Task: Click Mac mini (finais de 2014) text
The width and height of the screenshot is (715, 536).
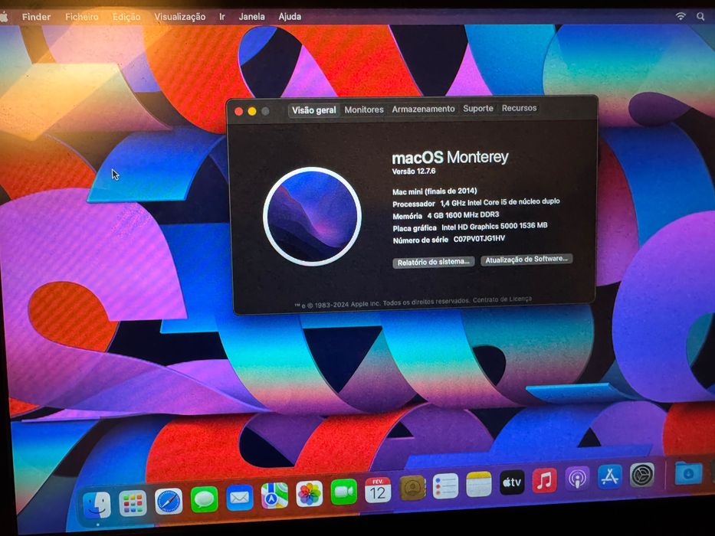Action: [x=435, y=191]
